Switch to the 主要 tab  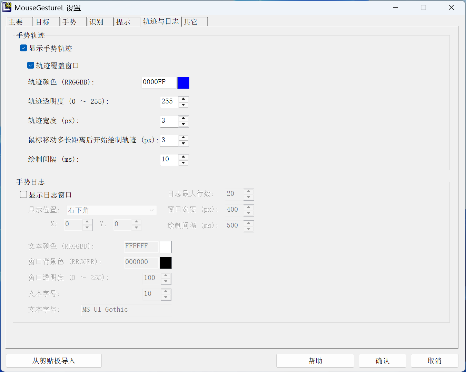[x=16, y=21]
